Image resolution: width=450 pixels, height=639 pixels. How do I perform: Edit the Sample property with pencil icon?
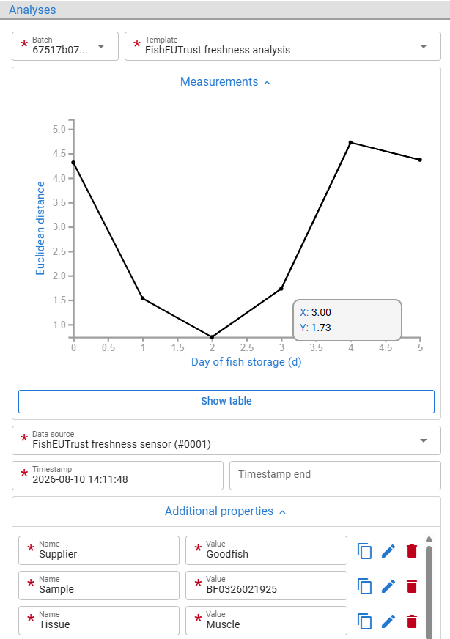tap(388, 586)
